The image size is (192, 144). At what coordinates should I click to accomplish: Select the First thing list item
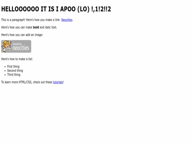(13, 66)
